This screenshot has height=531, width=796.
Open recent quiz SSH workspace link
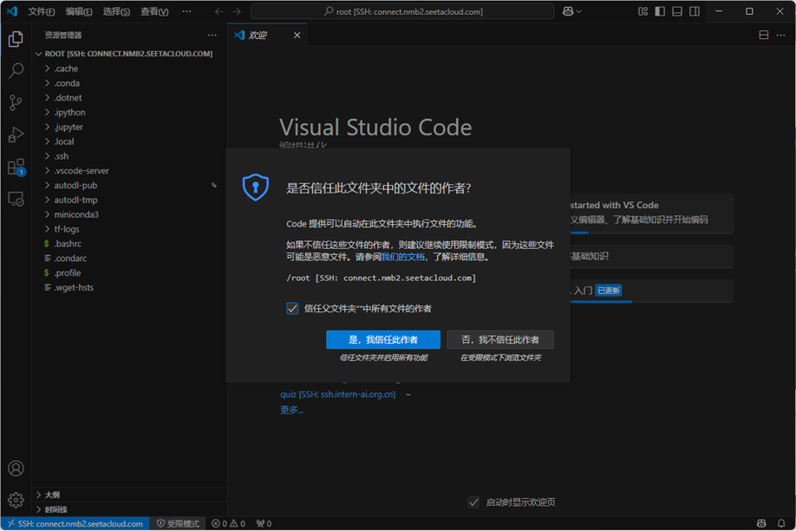(338, 394)
